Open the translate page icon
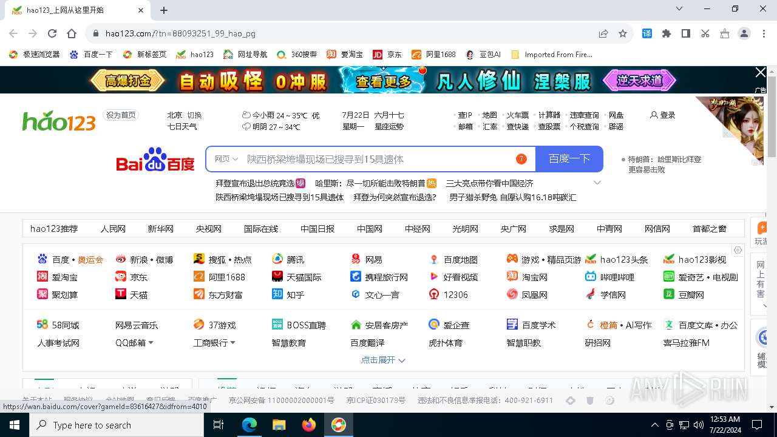777x437 pixels. tap(647, 33)
